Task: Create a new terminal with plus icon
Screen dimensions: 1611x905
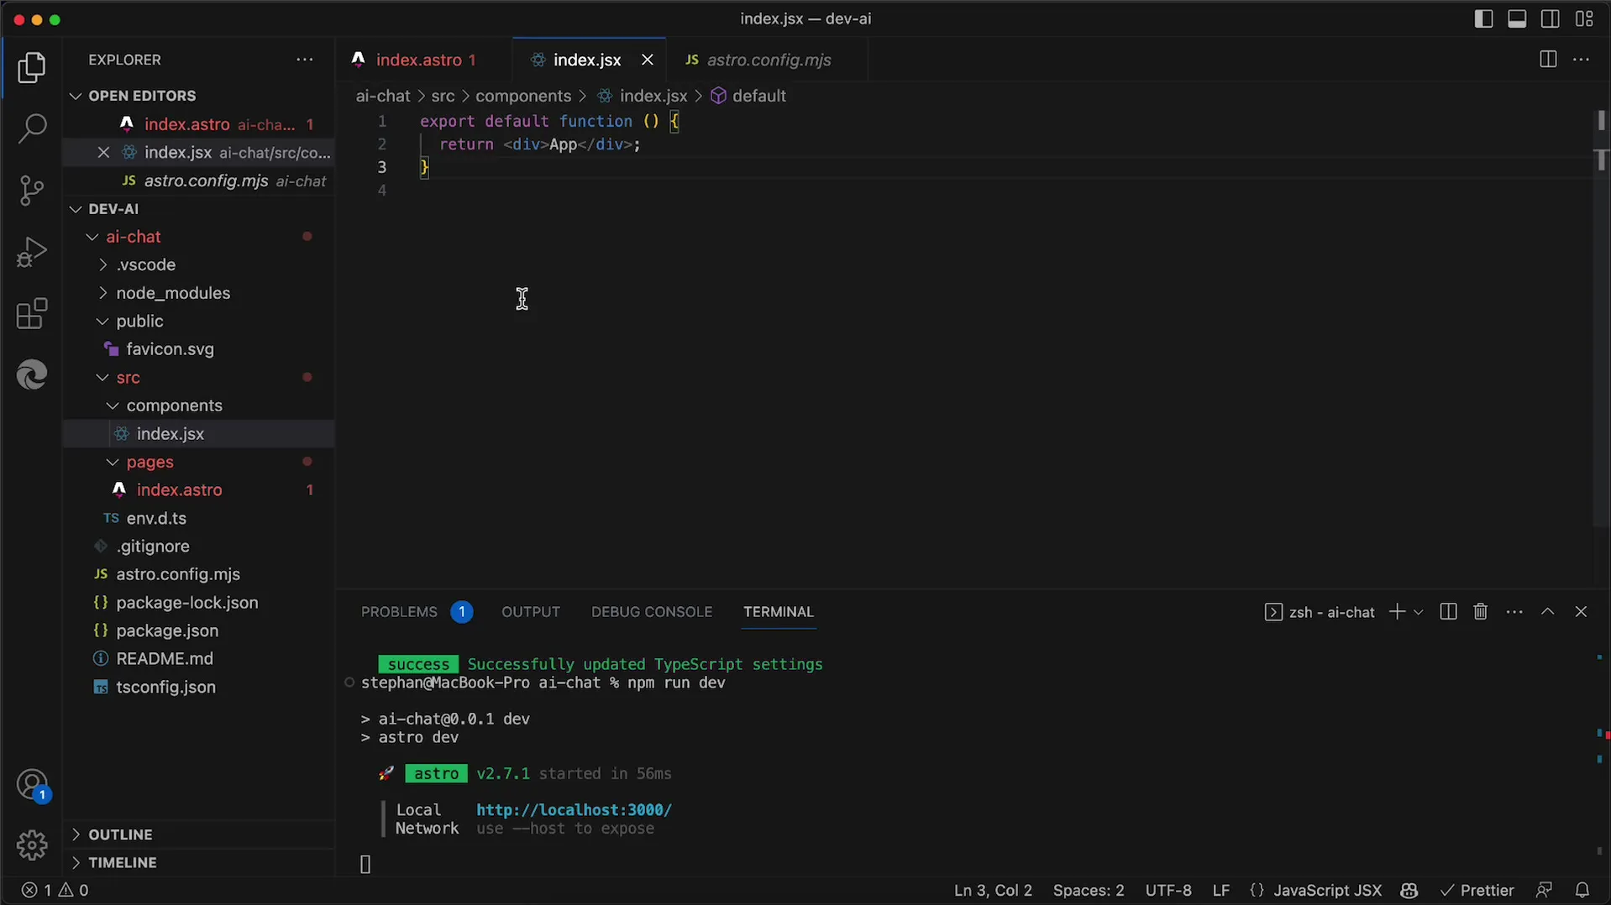Action: 1397,612
